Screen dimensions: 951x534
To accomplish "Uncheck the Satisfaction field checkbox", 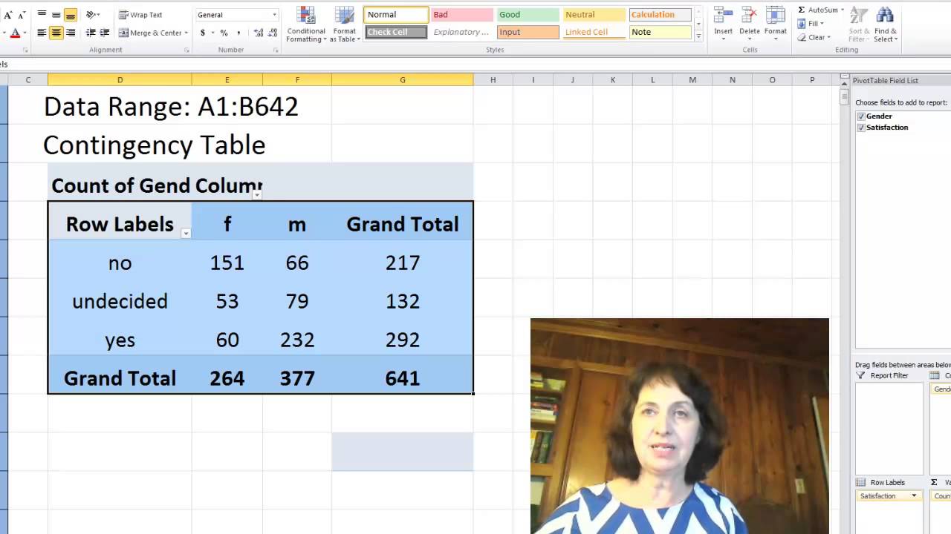I will [861, 128].
